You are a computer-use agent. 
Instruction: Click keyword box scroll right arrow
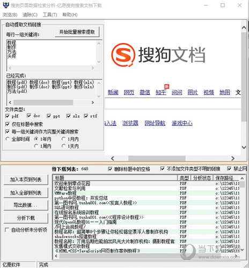(93, 68)
